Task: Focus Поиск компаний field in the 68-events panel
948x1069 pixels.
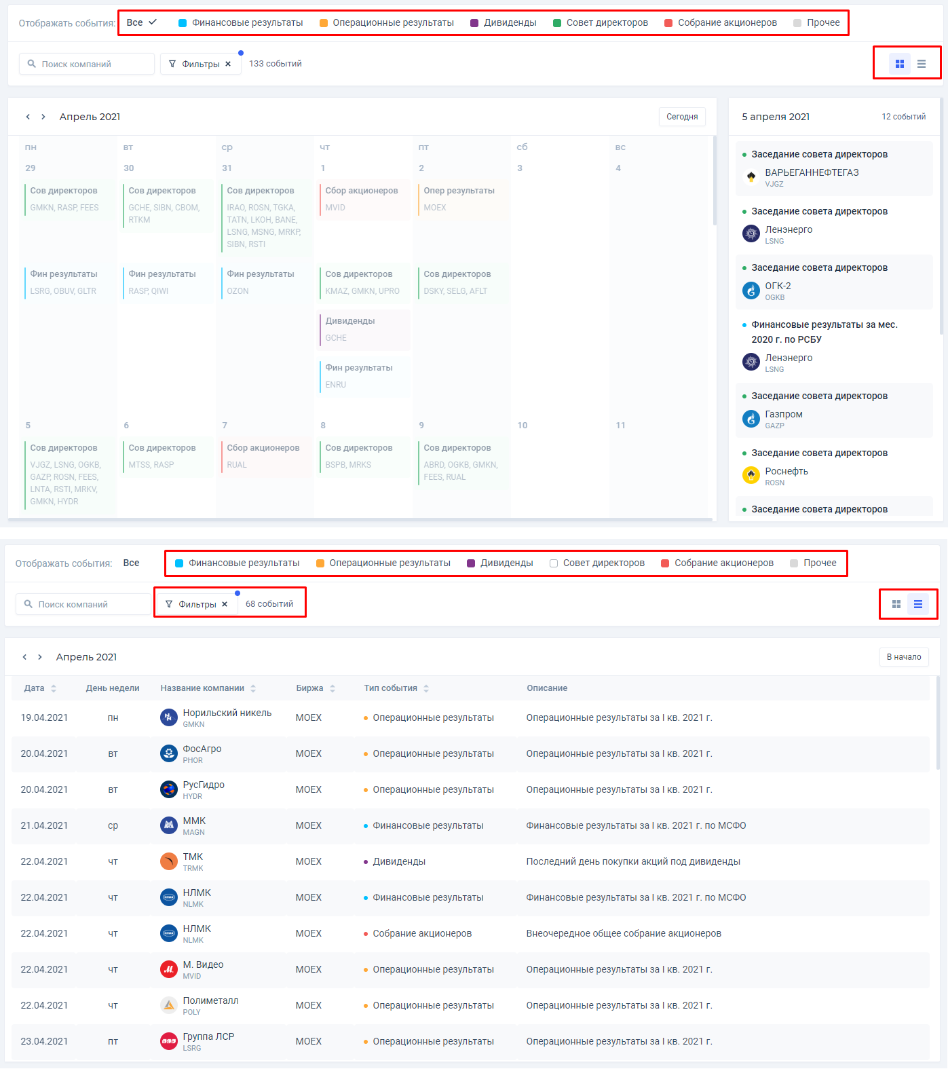Action: pos(83,604)
